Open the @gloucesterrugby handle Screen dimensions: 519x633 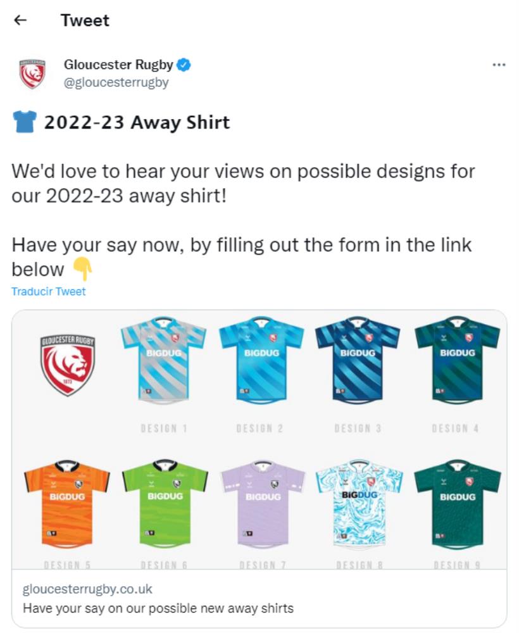[116, 82]
